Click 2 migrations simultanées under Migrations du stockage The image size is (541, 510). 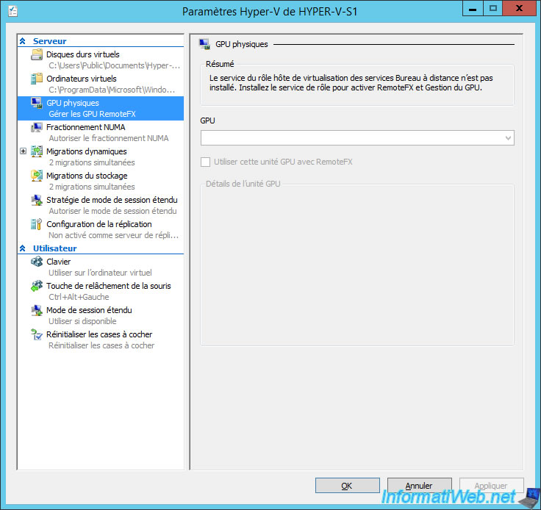pyautogui.click(x=92, y=187)
